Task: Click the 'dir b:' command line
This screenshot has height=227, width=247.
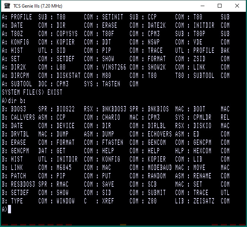Action: click(17, 100)
